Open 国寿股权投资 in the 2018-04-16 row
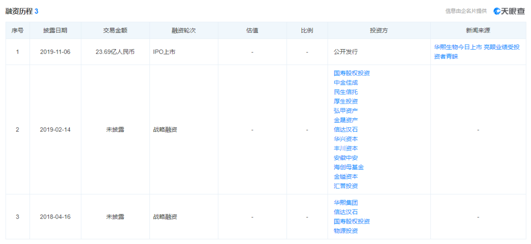The height and width of the screenshot is (244, 531). point(352,222)
